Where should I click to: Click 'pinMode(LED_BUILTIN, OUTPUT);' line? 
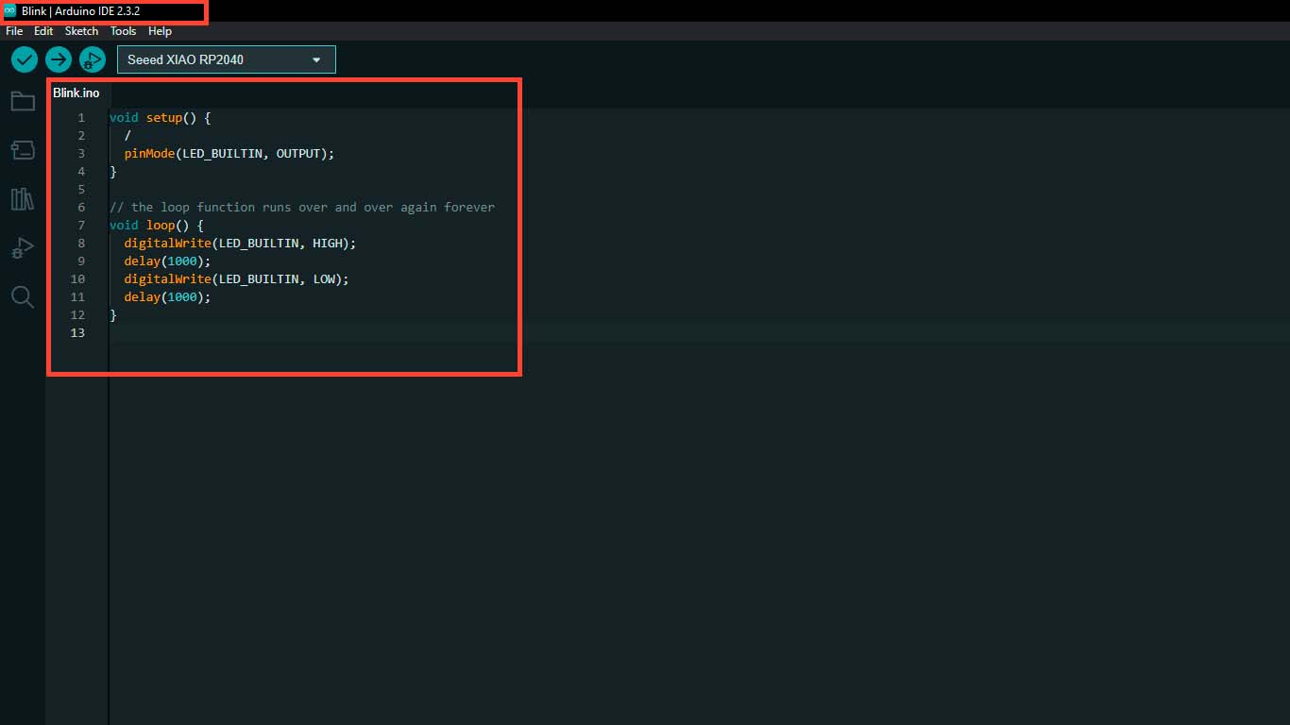tap(229, 154)
